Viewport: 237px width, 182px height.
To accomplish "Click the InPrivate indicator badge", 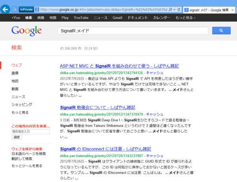I will (26, 9).
